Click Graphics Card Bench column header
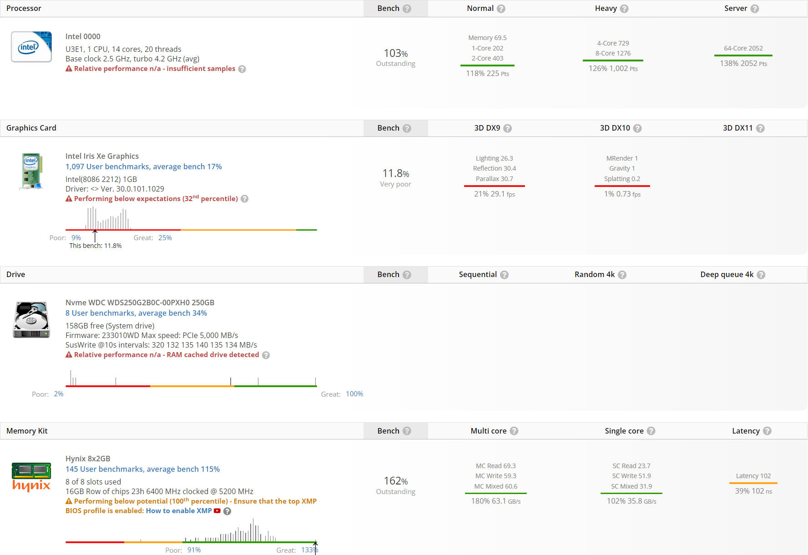 (x=395, y=128)
